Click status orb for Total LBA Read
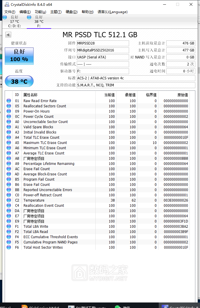This screenshot has width=200, height=308. (x=9, y=232)
